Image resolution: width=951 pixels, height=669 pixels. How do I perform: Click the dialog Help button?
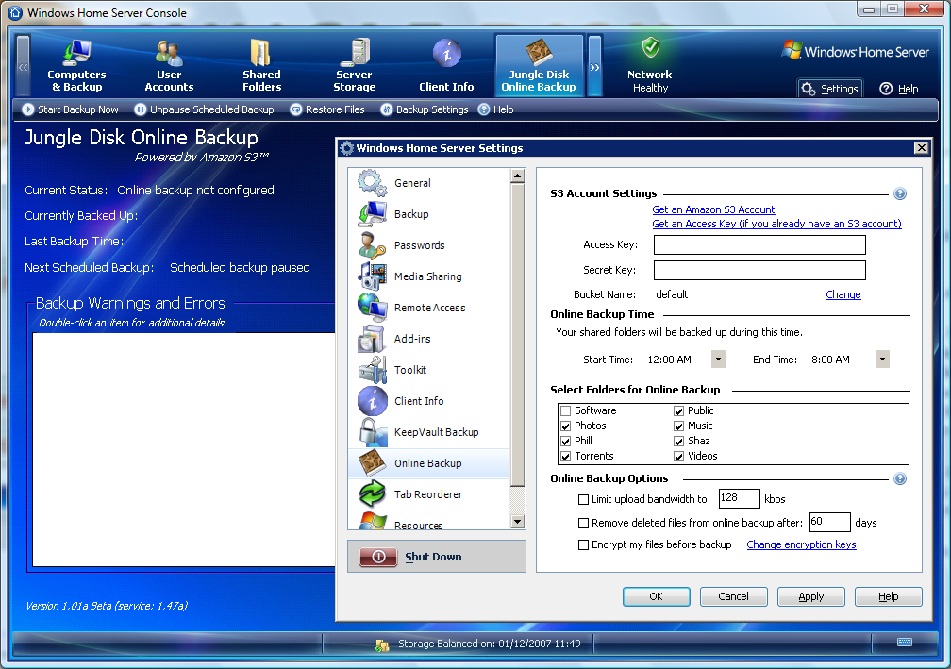tap(889, 597)
